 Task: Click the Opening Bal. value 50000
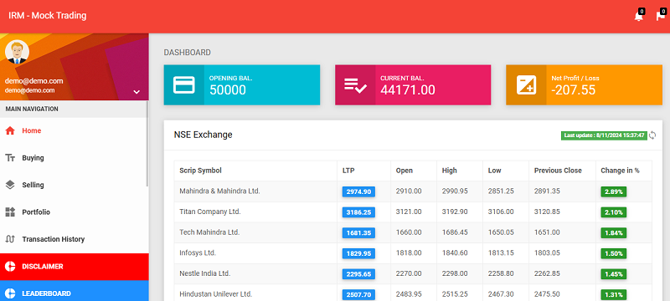pyautogui.click(x=227, y=90)
